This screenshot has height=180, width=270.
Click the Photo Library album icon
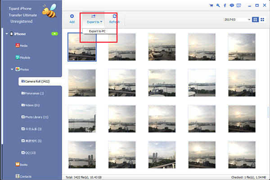(23, 117)
